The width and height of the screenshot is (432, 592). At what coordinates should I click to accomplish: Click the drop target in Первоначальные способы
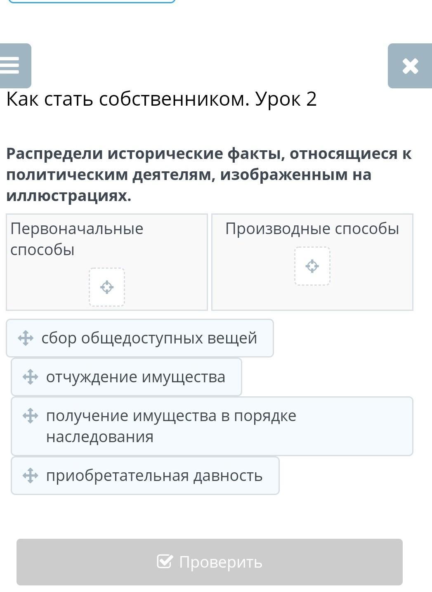coord(107,287)
